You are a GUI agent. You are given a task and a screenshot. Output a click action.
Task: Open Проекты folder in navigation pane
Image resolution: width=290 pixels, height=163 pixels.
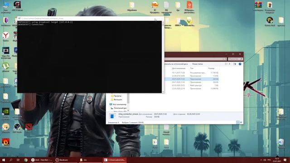click(x=116, y=96)
